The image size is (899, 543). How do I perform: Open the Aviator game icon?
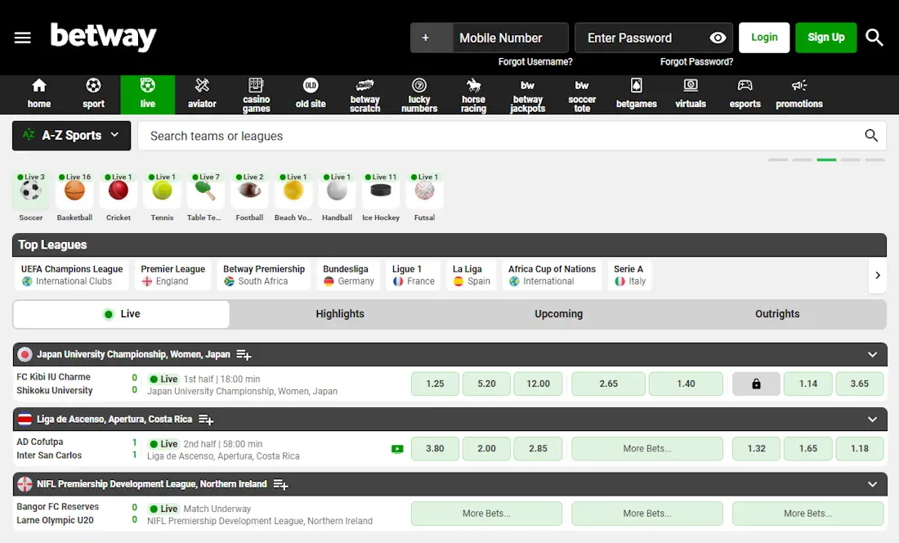click(202, 94)
